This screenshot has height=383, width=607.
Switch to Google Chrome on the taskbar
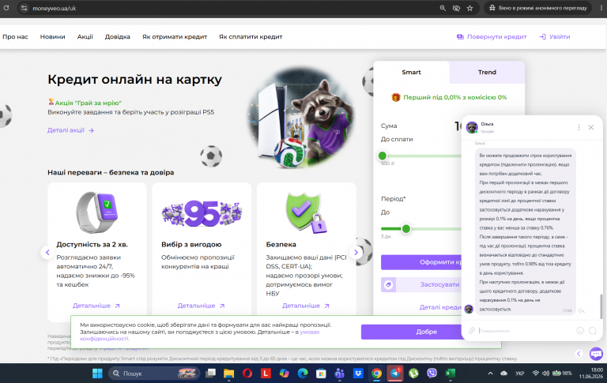pyautogui.click(x=376, y=374)
